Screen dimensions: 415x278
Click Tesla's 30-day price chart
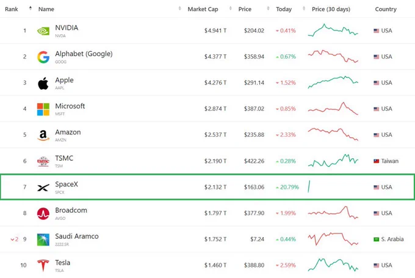[333, 265]
